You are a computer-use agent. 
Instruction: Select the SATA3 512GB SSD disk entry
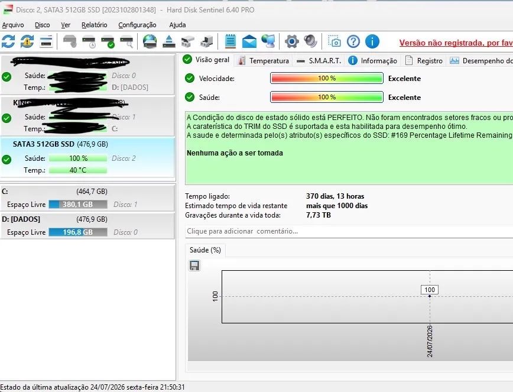[x=87, y=158]
